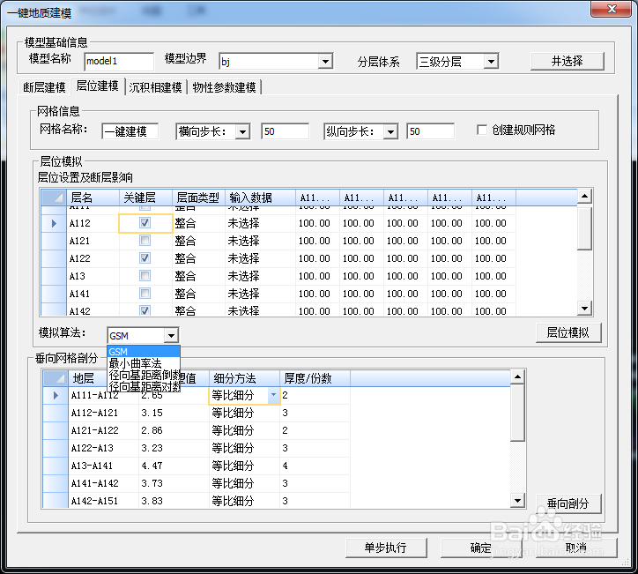Switch to the 层位建模 tab
The height and width of the screenshot is (574, 638).
(x=97, y=86)
